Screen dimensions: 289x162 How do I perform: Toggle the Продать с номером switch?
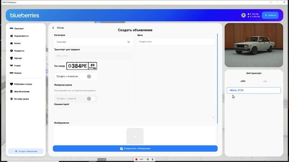(90, 76)
